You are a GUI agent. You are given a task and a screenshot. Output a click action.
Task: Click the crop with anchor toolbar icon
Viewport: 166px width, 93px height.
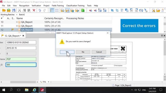[112, 10]
